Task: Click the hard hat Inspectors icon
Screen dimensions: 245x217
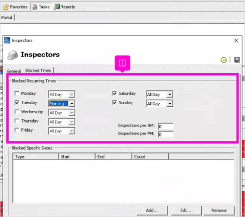Action: [x=12, y=55]
